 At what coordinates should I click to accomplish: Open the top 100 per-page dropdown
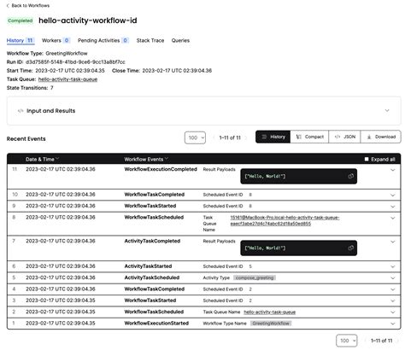tap(195, 137)
